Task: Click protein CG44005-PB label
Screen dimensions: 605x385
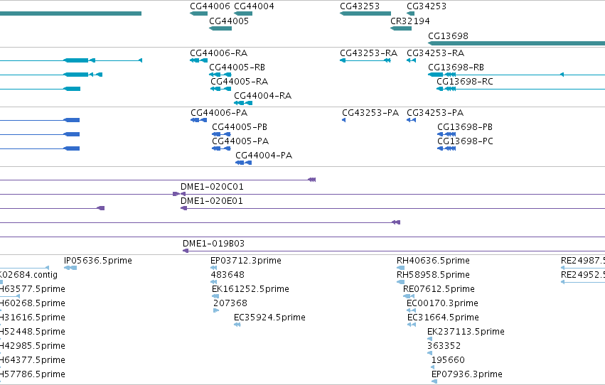Action: click(x=240, y=126)
